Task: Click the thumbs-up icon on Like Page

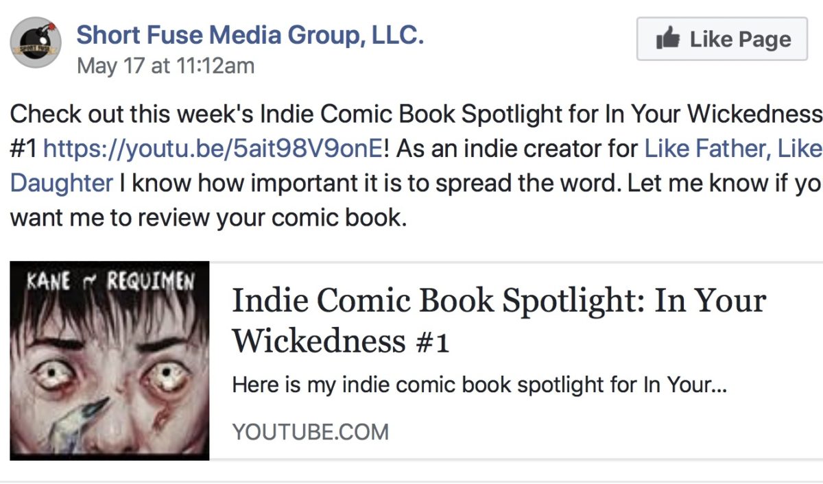Action: 669,39
